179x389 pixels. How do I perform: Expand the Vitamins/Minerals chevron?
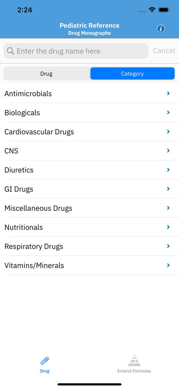point(168,265)
